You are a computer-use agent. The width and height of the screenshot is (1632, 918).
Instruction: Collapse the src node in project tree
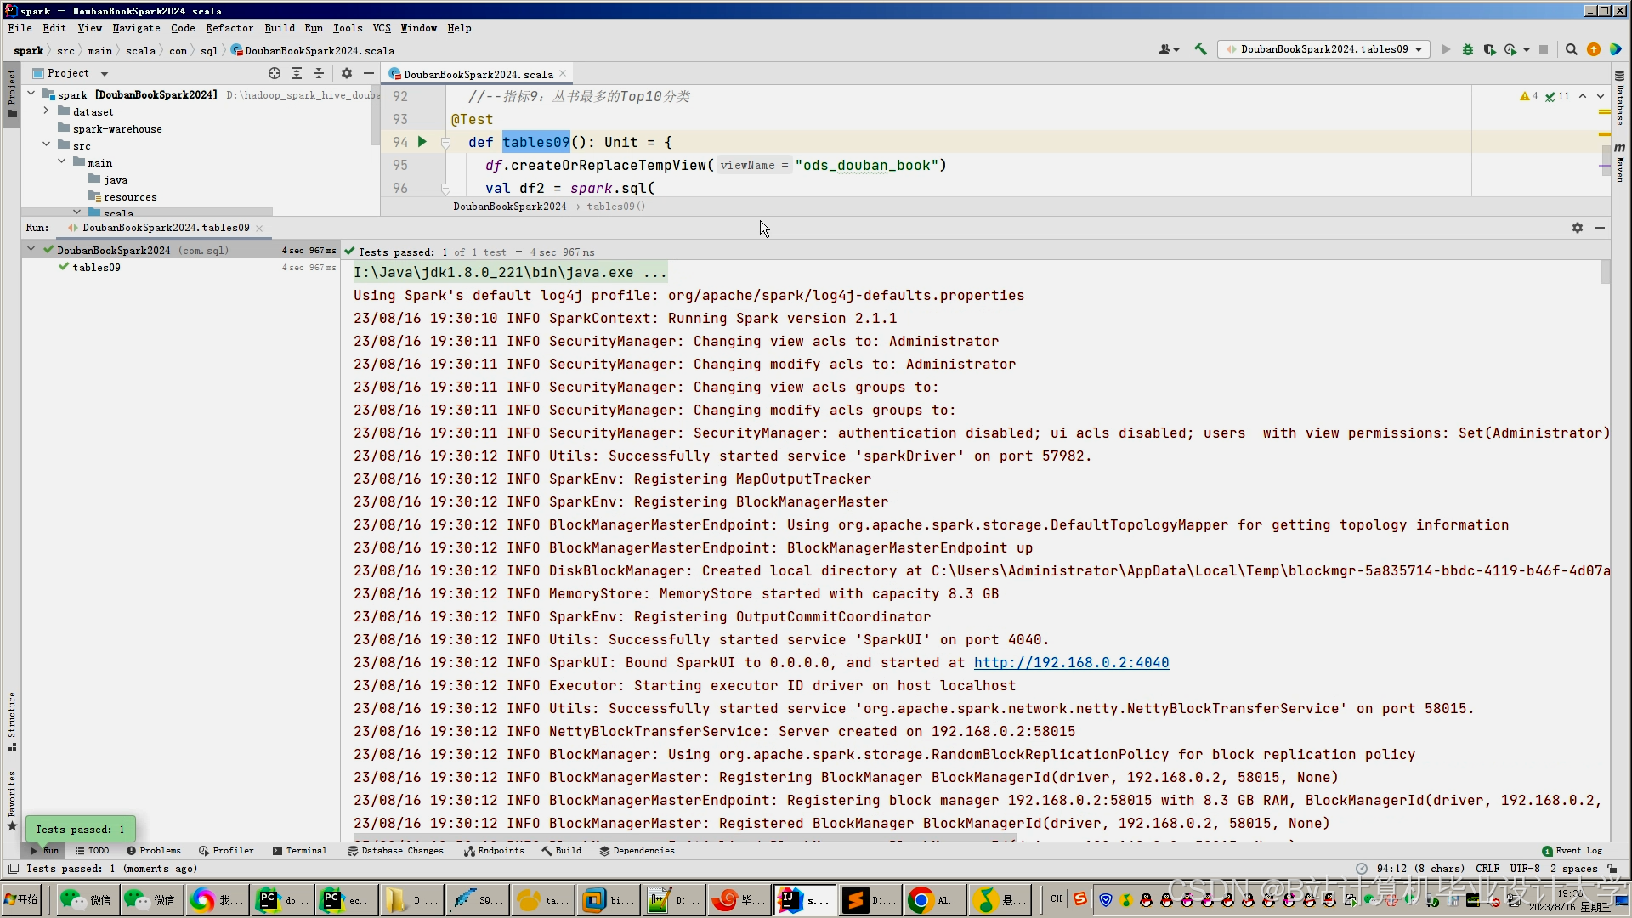(45, 144)
